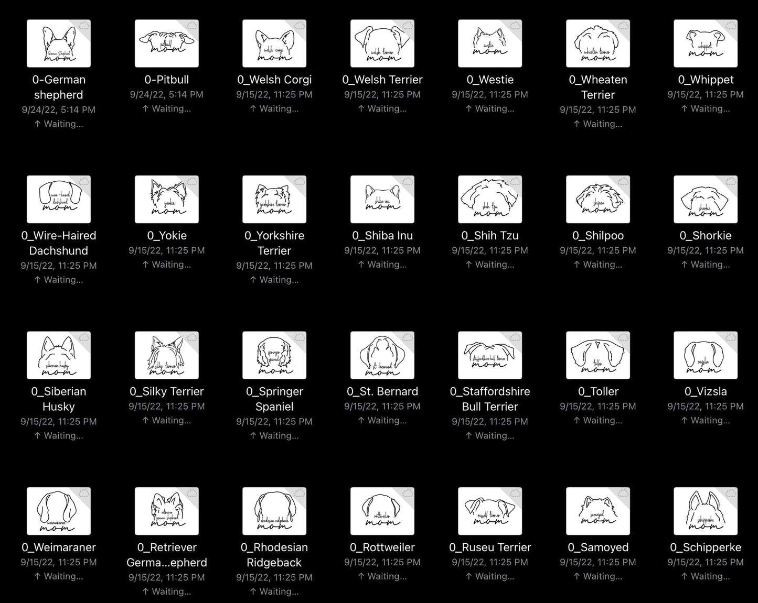Open the 0_Whippet file icon
758x603 pixels.
coord(706,43)
